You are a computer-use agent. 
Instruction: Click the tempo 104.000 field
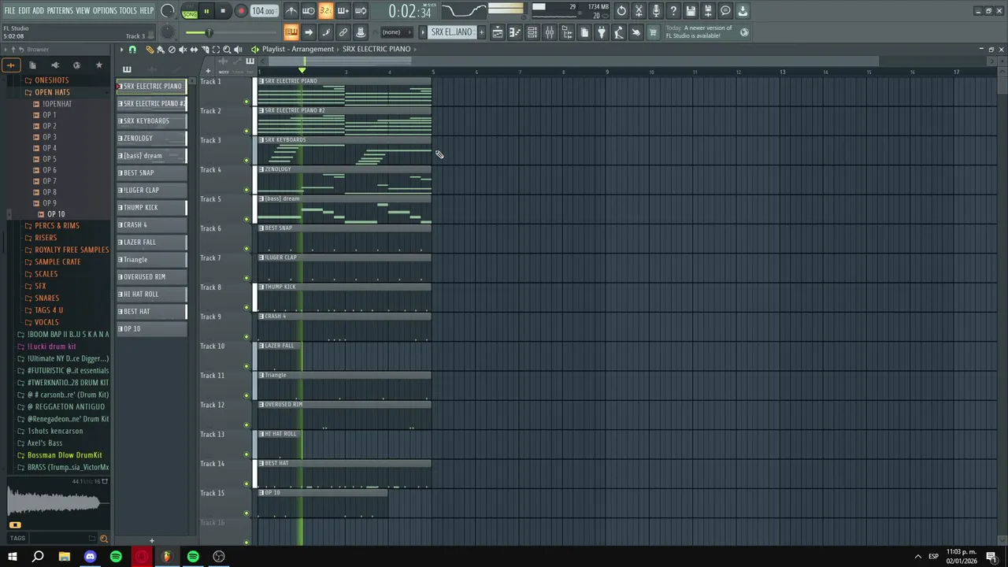[x=263, y=11]
